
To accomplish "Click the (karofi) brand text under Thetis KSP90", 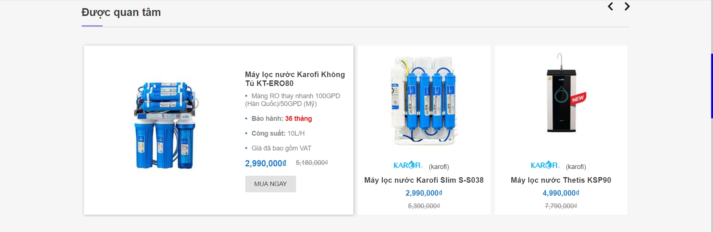I will (576, 167).
